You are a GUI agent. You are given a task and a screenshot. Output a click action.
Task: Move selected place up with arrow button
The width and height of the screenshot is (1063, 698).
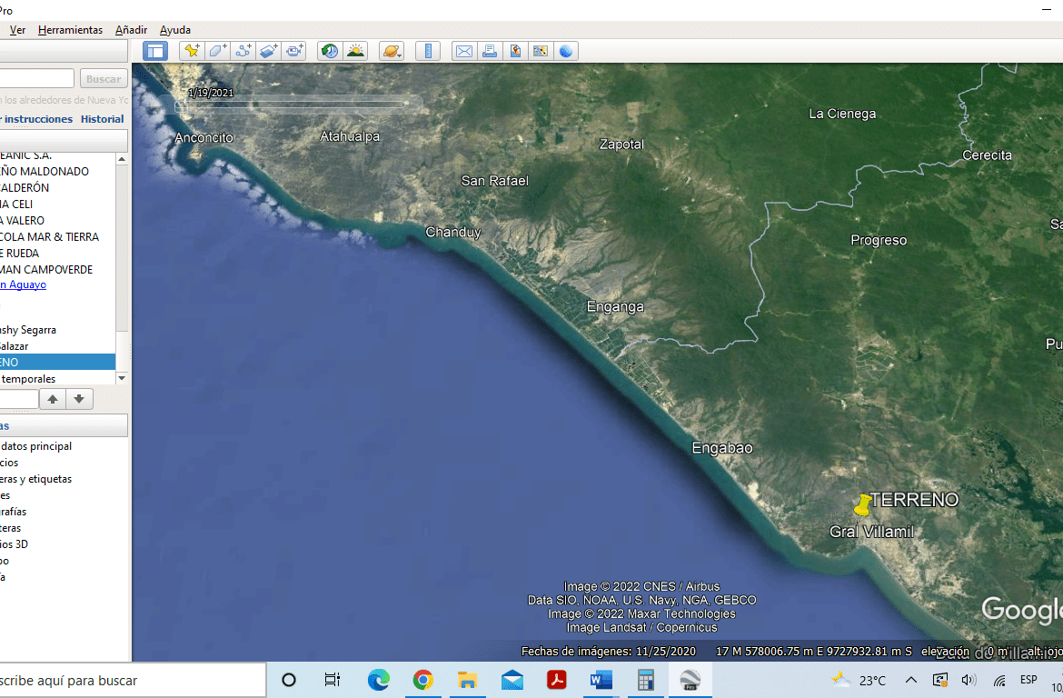click(53, 399)
